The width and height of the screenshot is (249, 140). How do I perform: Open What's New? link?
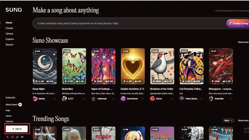pyautogui.click(x=12, y=105)
